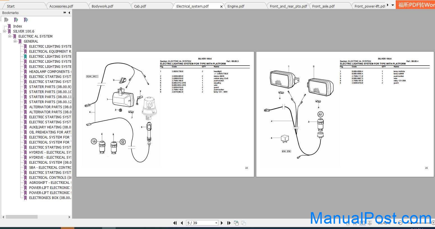435x229 pixels.
Task: Click the bookmark icon beside Index
Action: tap(9, 26)
